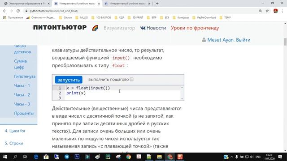Close the third browser tab
Viewport: 287px width, 161px height.
(149, 4)
